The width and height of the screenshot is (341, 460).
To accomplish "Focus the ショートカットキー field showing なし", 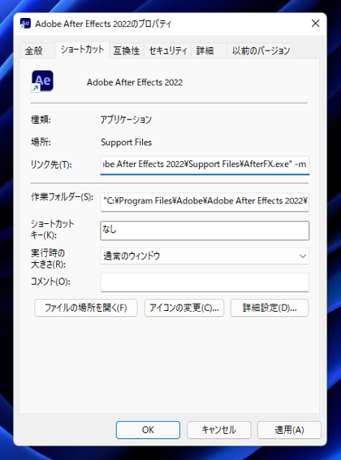I will click(205, 230).
